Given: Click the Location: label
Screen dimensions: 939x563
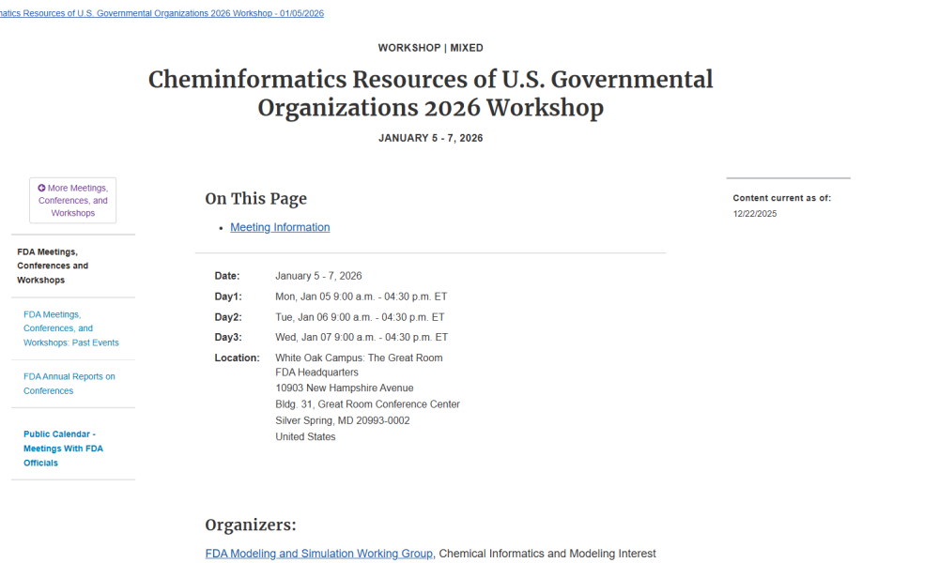Looking at the screenshot, I should pyautogui.click(x=238, y=358).
